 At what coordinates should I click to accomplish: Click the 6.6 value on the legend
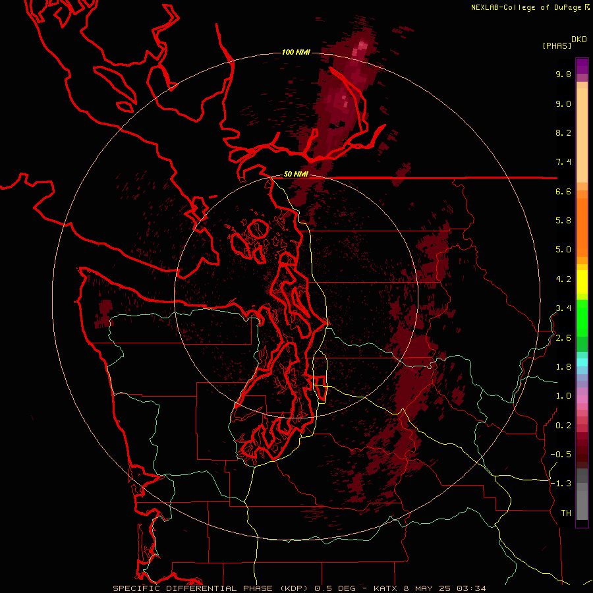pyautogui.click(x=563, y=191)
